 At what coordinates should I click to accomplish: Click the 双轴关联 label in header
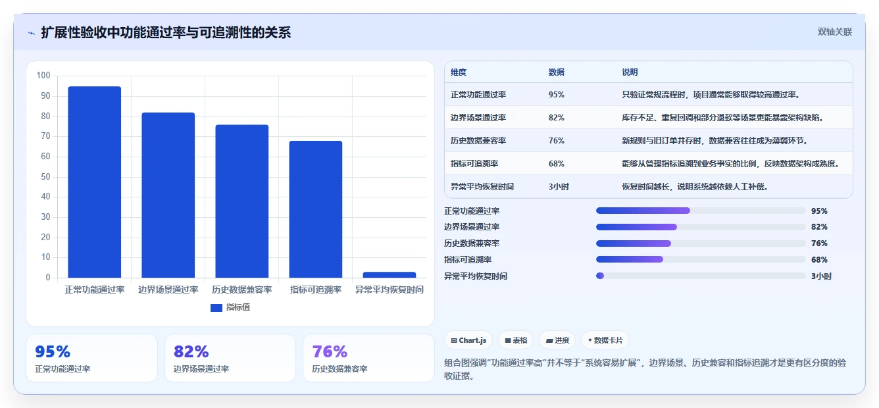(834, 32)
